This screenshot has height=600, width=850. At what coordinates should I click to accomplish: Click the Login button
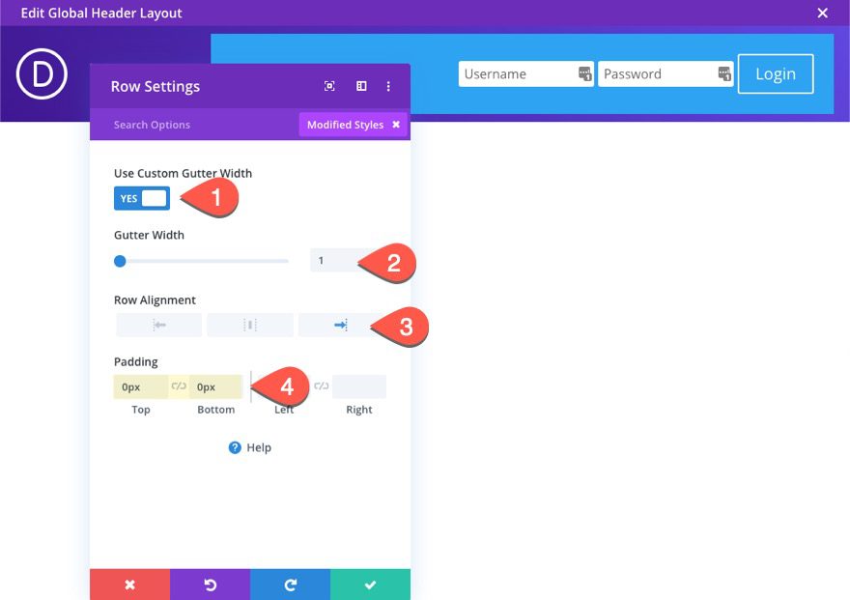pos(775,73)
